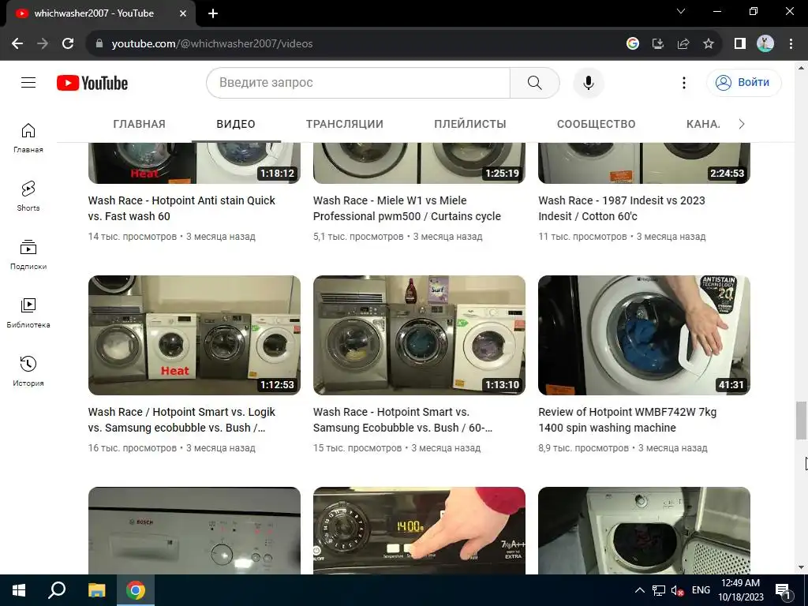This screenshot has height=606, width=808.
Task: Go to Главная in sidebar
Action: [28, 137]
